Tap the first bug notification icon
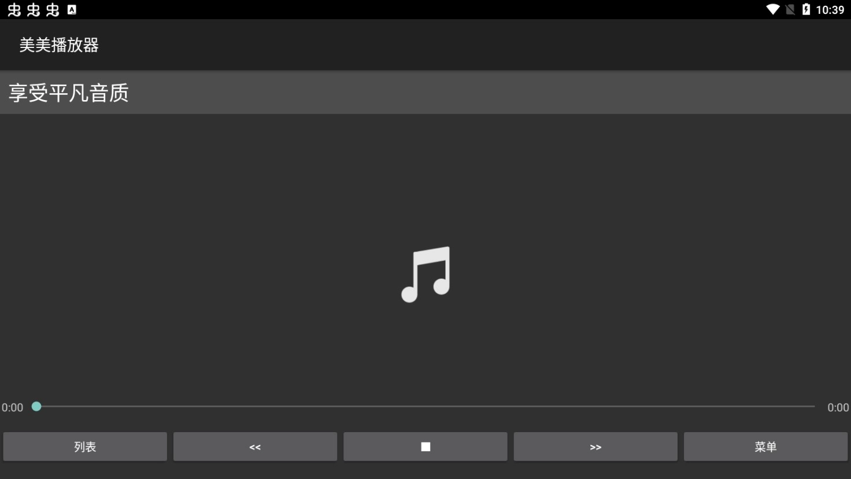 [14, 10]
